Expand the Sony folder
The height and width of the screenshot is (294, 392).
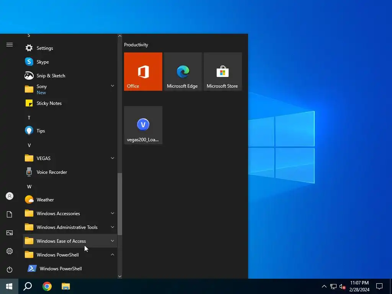(x=70, y=89)
